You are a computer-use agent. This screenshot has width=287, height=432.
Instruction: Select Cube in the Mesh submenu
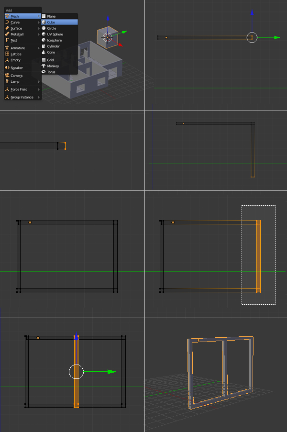click(x=59, y=22)
